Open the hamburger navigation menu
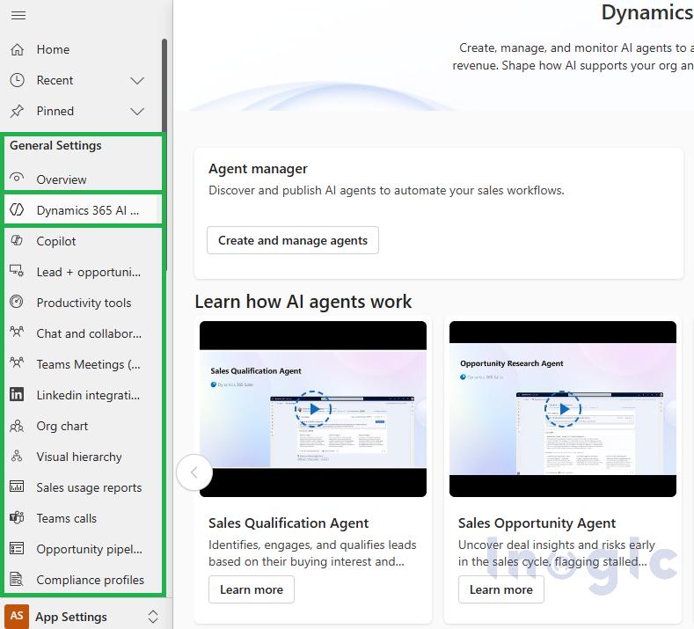This screenshot has height=629, width=694. tap(18, 16)
